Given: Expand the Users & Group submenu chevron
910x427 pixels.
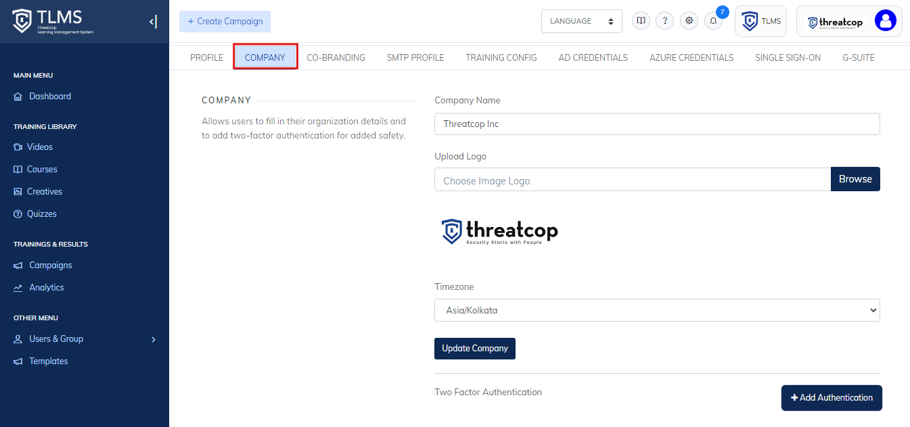Looking at the screenshot, I should tap(154, 339).
